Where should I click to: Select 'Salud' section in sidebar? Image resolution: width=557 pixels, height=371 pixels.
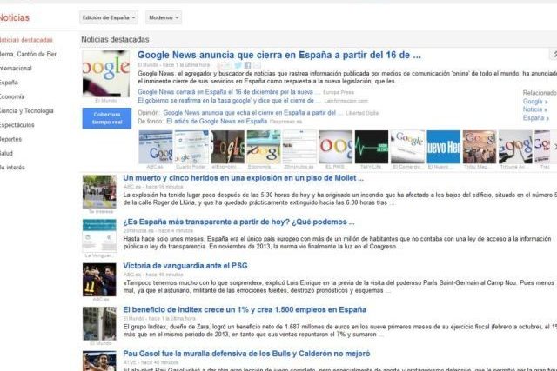(x=6, y=153)
